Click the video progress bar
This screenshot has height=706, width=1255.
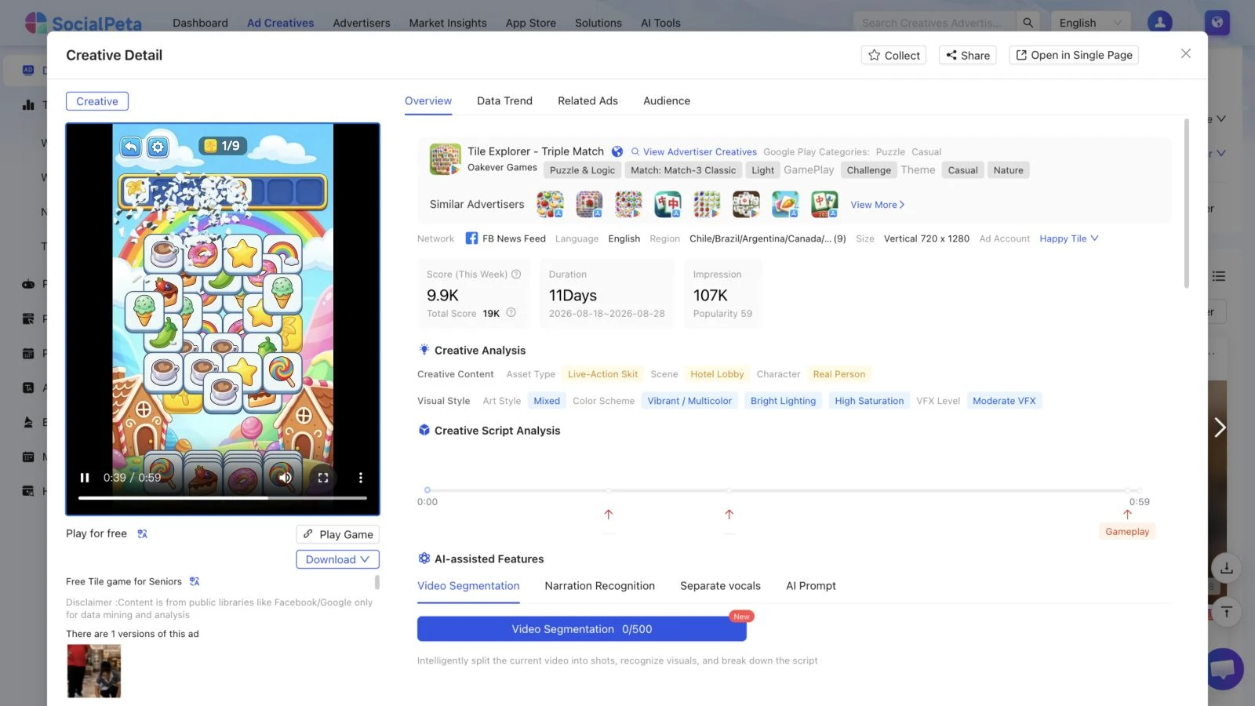pyautogui.click(x=223, y=498)
